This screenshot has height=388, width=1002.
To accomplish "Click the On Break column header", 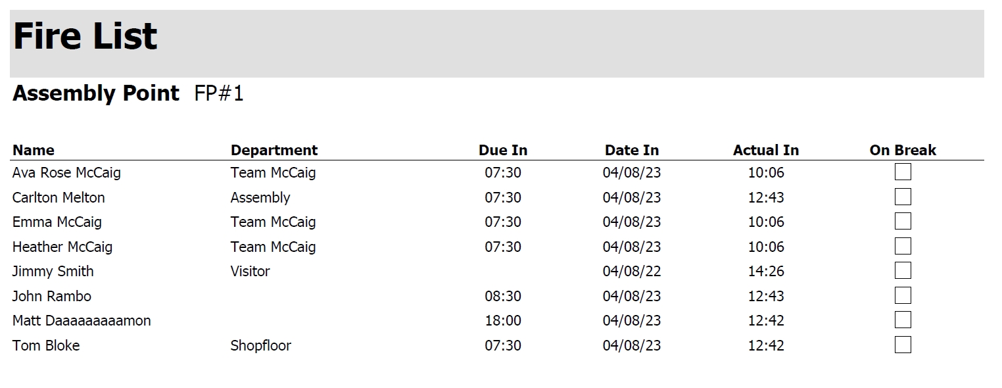I will coord(903,150).
